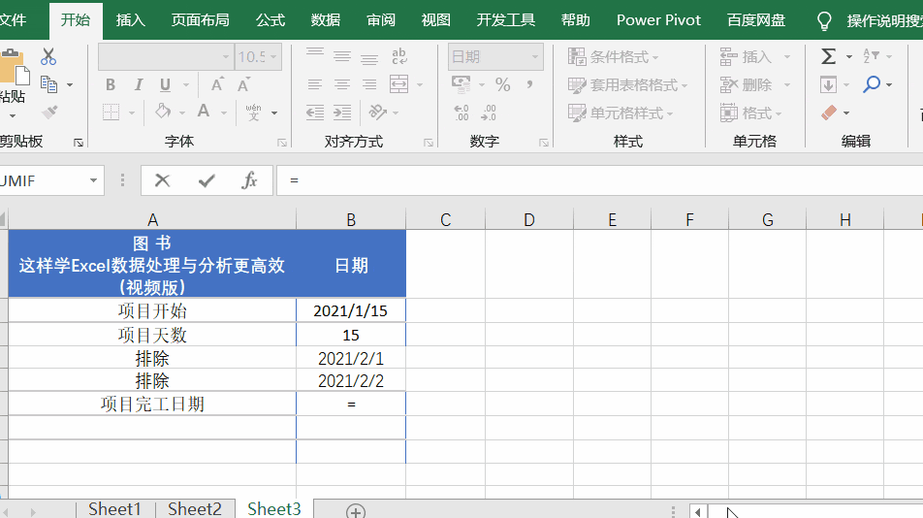
Task: Add a new sheet with plus button
Action: point(356,511)
